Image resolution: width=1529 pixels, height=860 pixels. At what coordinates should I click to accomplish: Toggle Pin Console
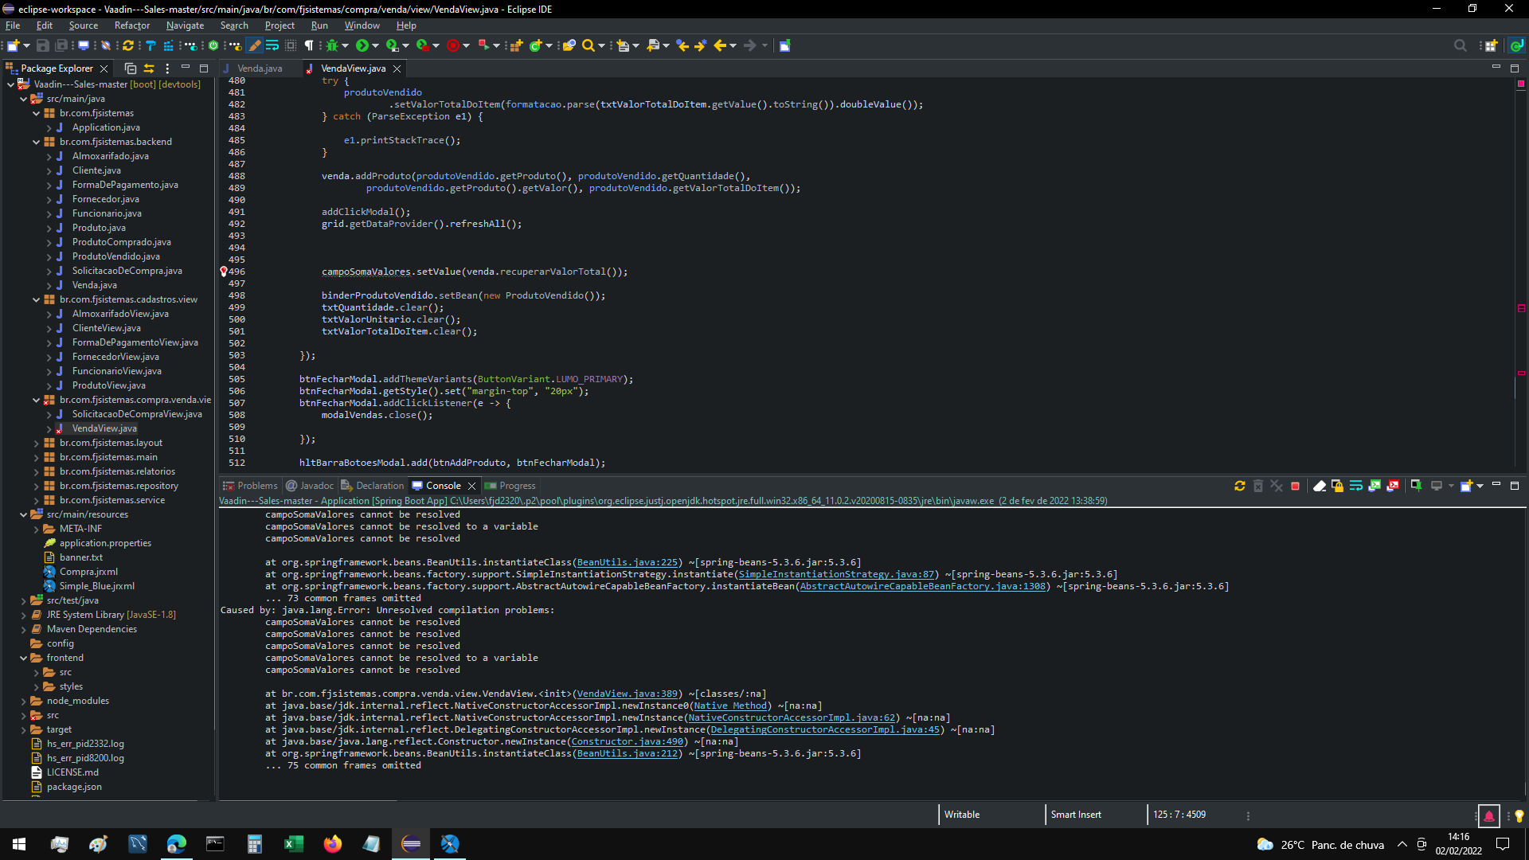[x=1416, y=486]
